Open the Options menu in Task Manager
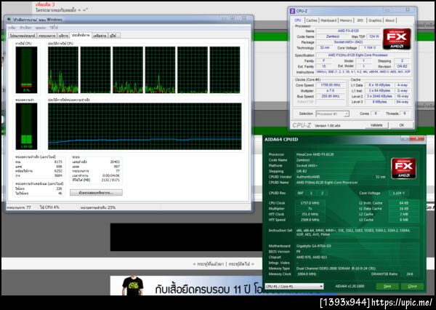The height and width of the screenshot is (310, 436). [x=25, y=28]
